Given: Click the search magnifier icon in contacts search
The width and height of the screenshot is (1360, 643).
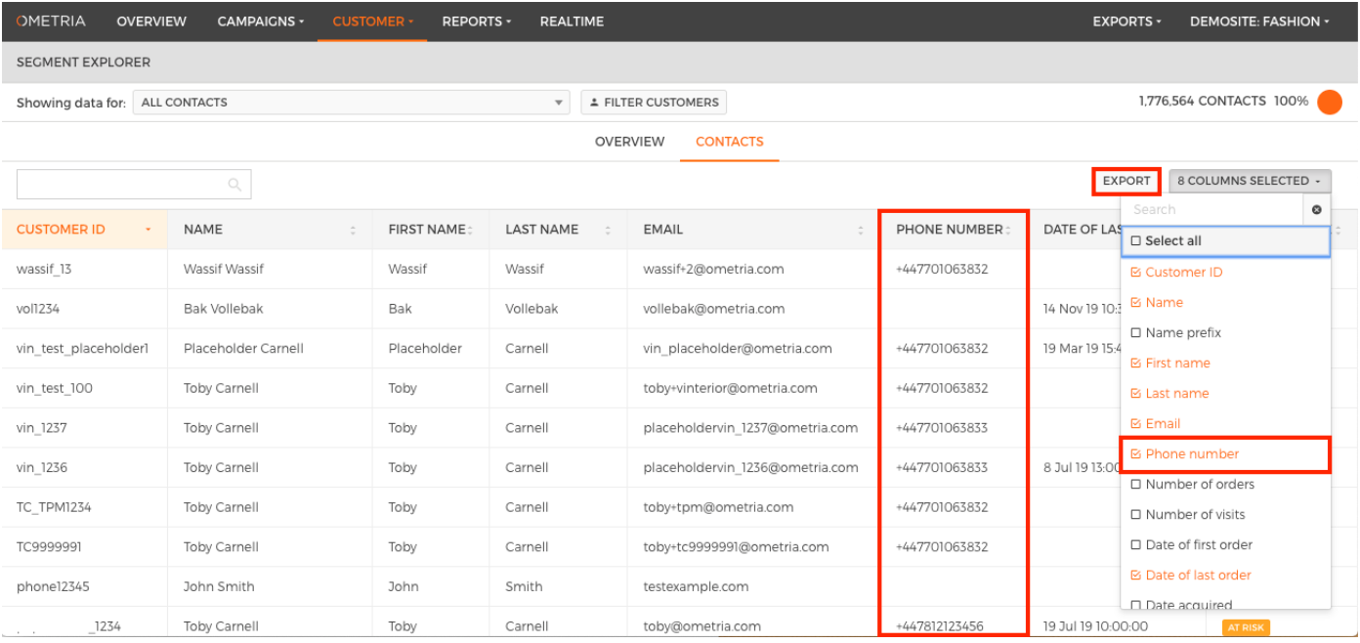Looking at the screenshot, I should (x=234, y=184).
